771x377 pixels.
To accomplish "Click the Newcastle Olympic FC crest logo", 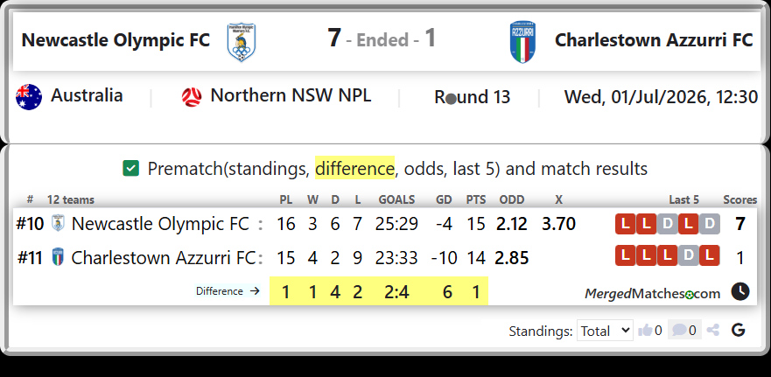I will [x=241, y=42].
